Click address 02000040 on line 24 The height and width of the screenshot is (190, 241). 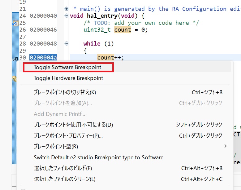43,16
